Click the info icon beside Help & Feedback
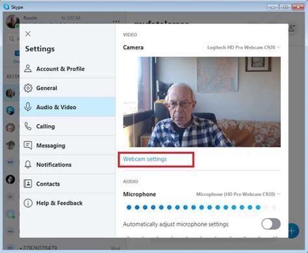 [28, 203]
